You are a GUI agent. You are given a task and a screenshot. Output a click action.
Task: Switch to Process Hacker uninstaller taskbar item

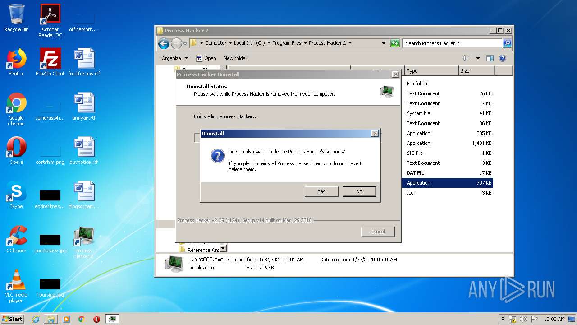click(112, 319)
